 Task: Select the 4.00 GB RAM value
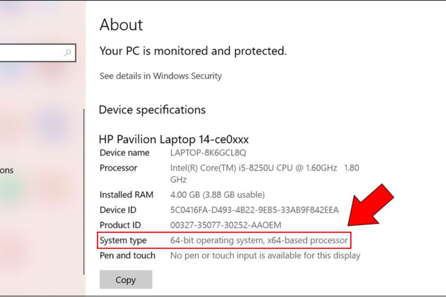point(217,195)
